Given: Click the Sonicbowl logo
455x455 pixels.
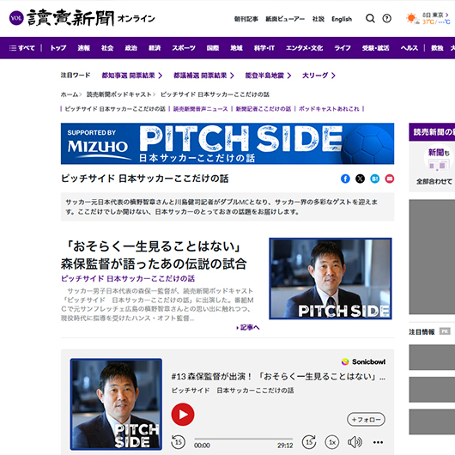Looking at the screenshot, I should pos(363,361).
